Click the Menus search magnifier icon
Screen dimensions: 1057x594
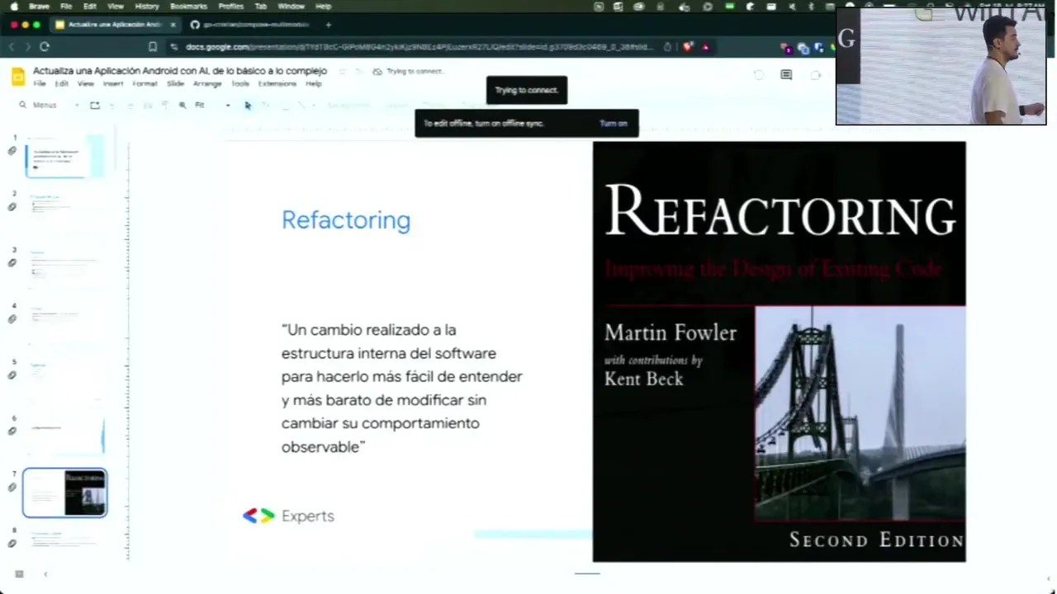pos(23,105)
